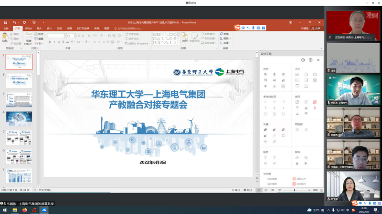Switch to the iSlide ribbon tab

pyautogui.click(x=28, y=29)
